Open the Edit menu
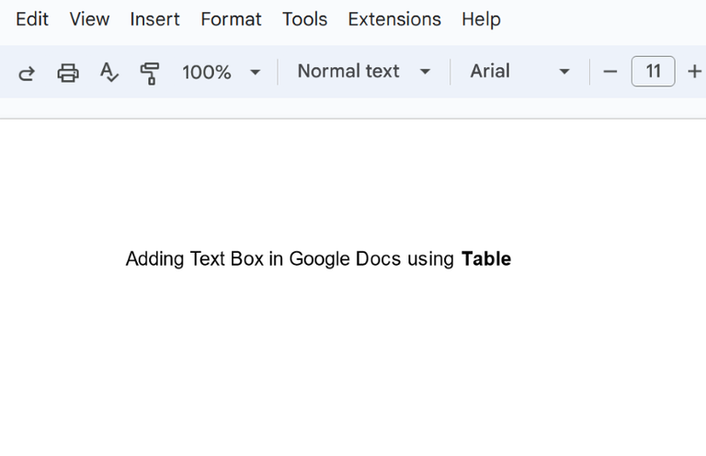The image size is (706, 456). click(x=32, y=19)
